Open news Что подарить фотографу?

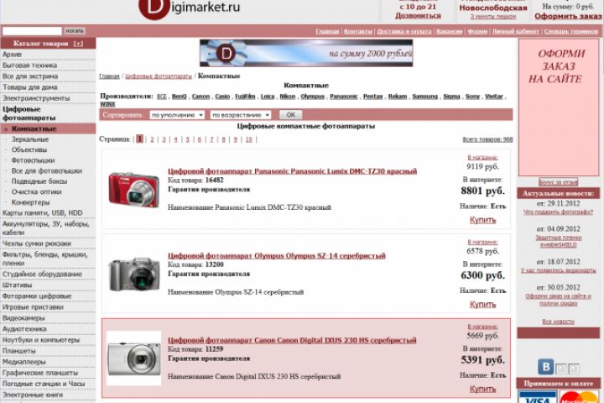tap(558, 212)
